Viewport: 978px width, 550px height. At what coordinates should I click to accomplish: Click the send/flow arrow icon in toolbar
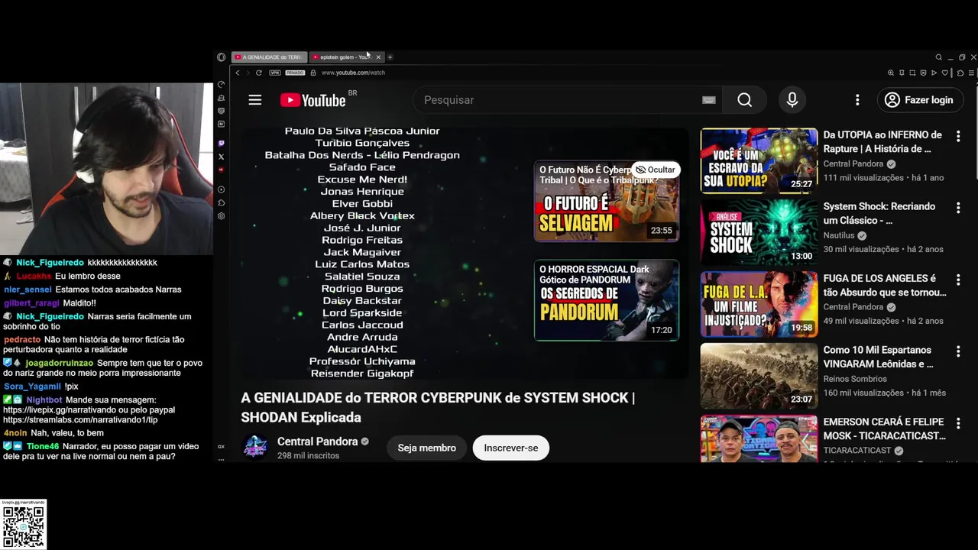coord(934,73)
